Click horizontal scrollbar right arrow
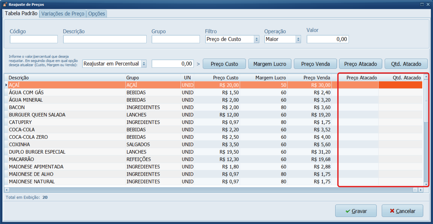Viewport: 433px width, 224px height. [421, 190]
